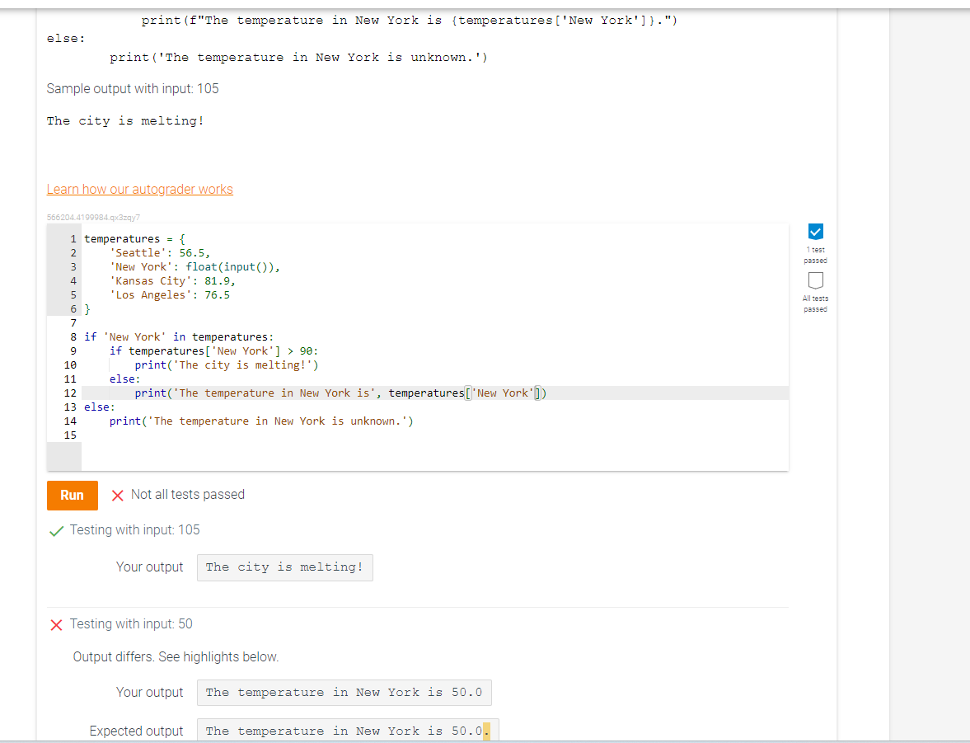Click editor line 14 print 'is unknown.'
The height and width of the screenshot is (743, 970).
pos(261,421)
